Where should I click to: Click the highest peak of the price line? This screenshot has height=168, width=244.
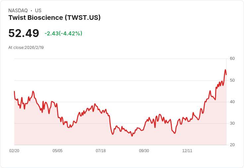(x=225, y=70)
